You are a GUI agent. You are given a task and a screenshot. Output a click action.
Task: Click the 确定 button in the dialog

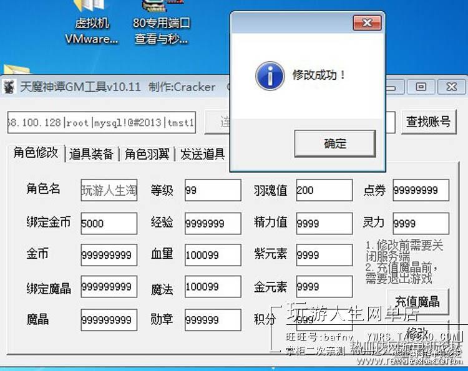[335, 143]
